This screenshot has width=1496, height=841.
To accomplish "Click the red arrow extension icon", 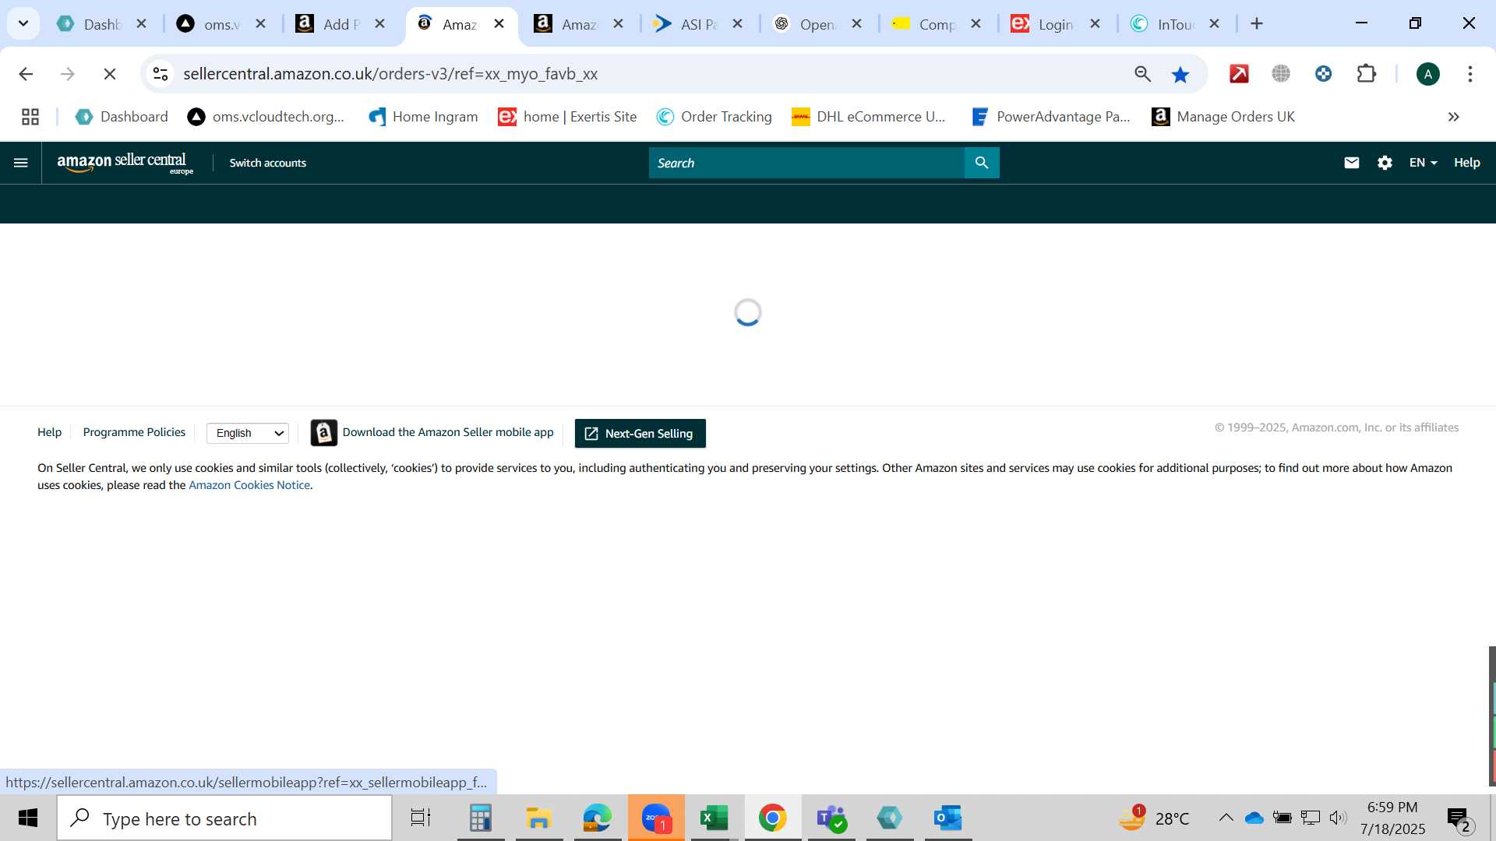I will pyautogui.click(x=1239, y=74).
